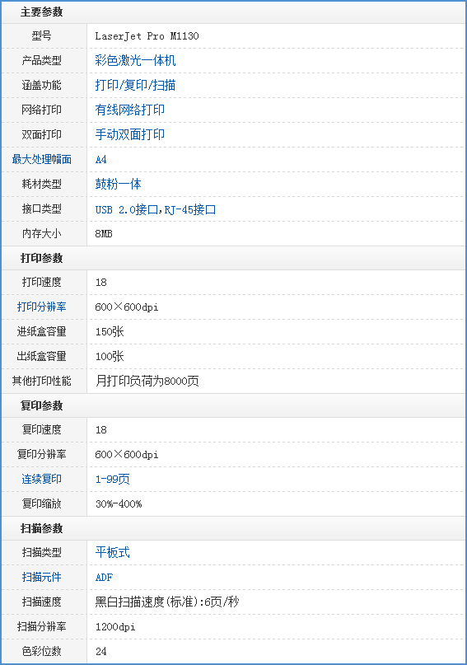Click the 30%-400% copy zoom value
467x665 pixels.
coord(119,503)
